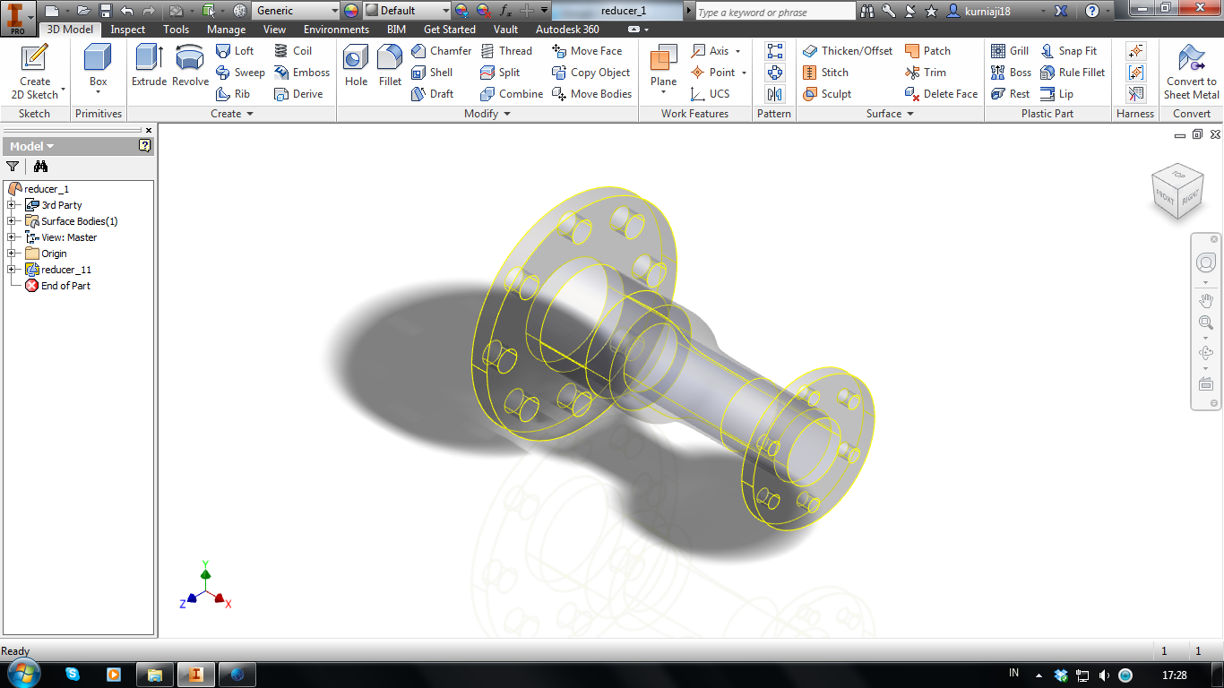Select the Thicken/Offset surface tool
Screen dimensions: 1224x688
coord(848,51)
